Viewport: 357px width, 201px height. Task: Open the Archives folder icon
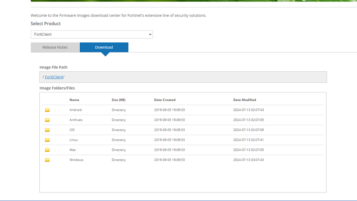point(47,120)
